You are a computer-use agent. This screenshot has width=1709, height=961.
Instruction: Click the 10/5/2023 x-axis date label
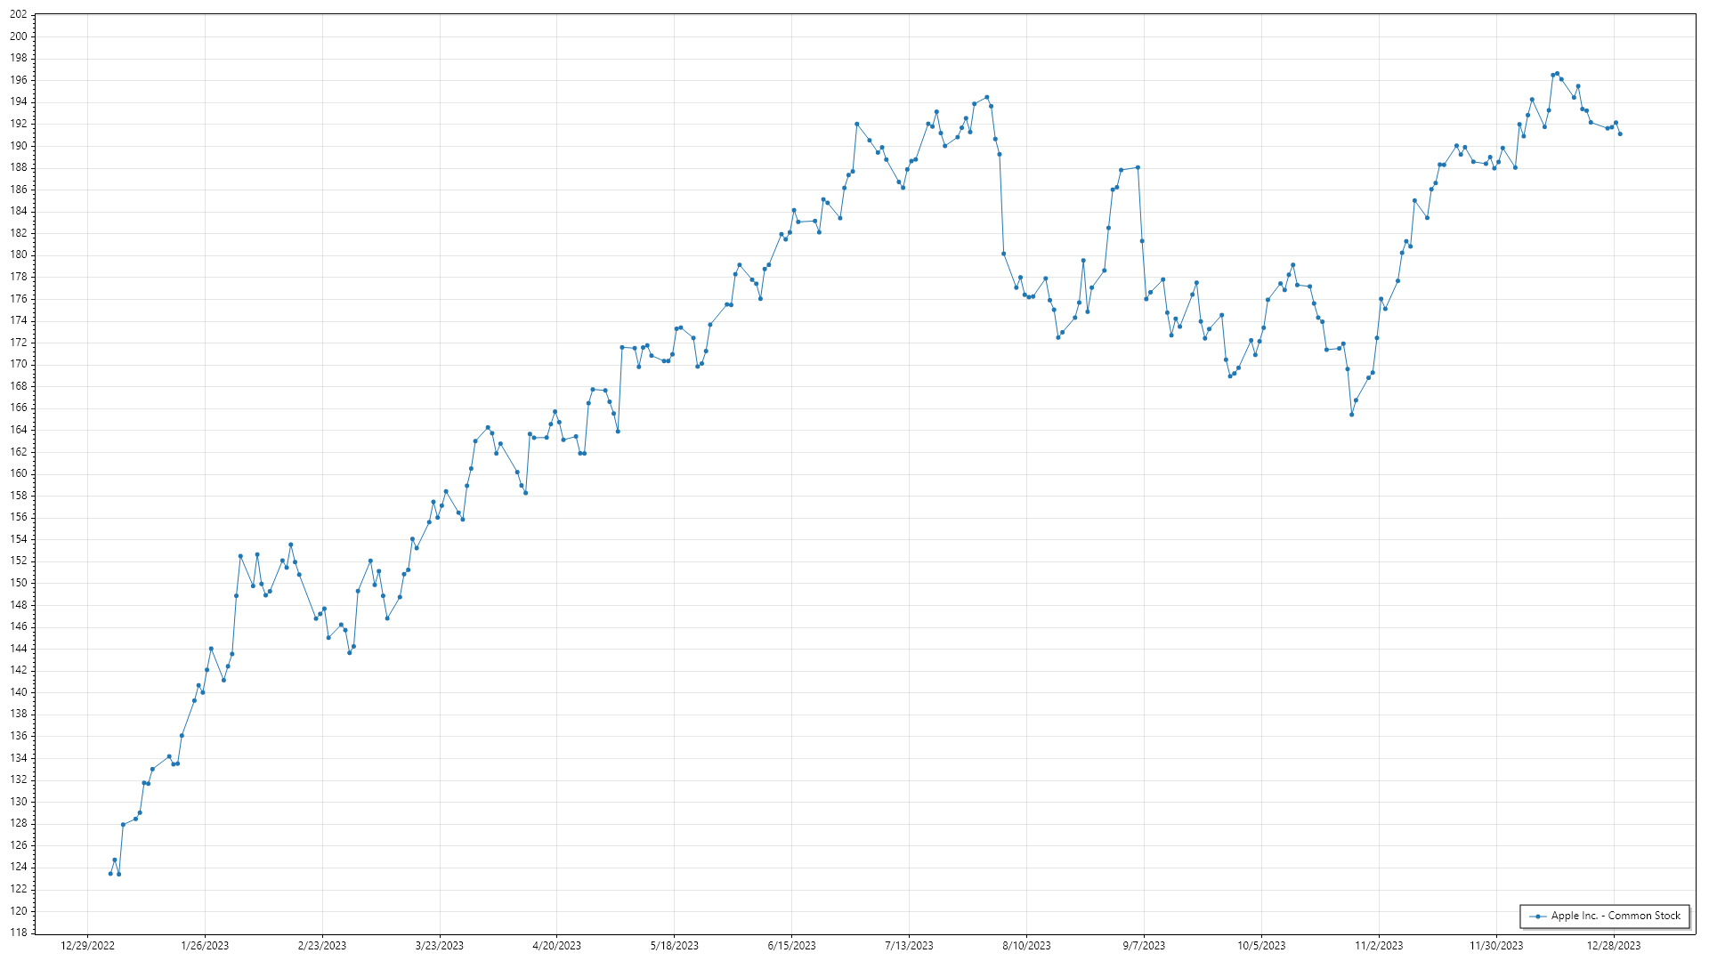click(x=1261, y=946)
